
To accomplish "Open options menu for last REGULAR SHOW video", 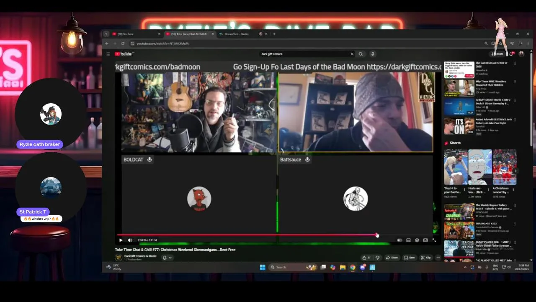I will (x=515, y=63).
